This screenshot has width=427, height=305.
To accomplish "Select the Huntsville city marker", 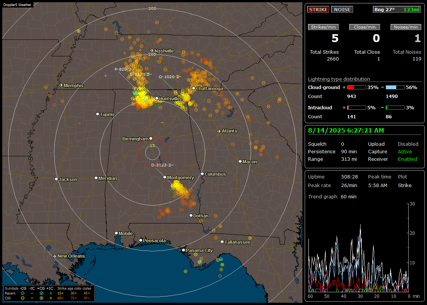I will tap(157, 98).
